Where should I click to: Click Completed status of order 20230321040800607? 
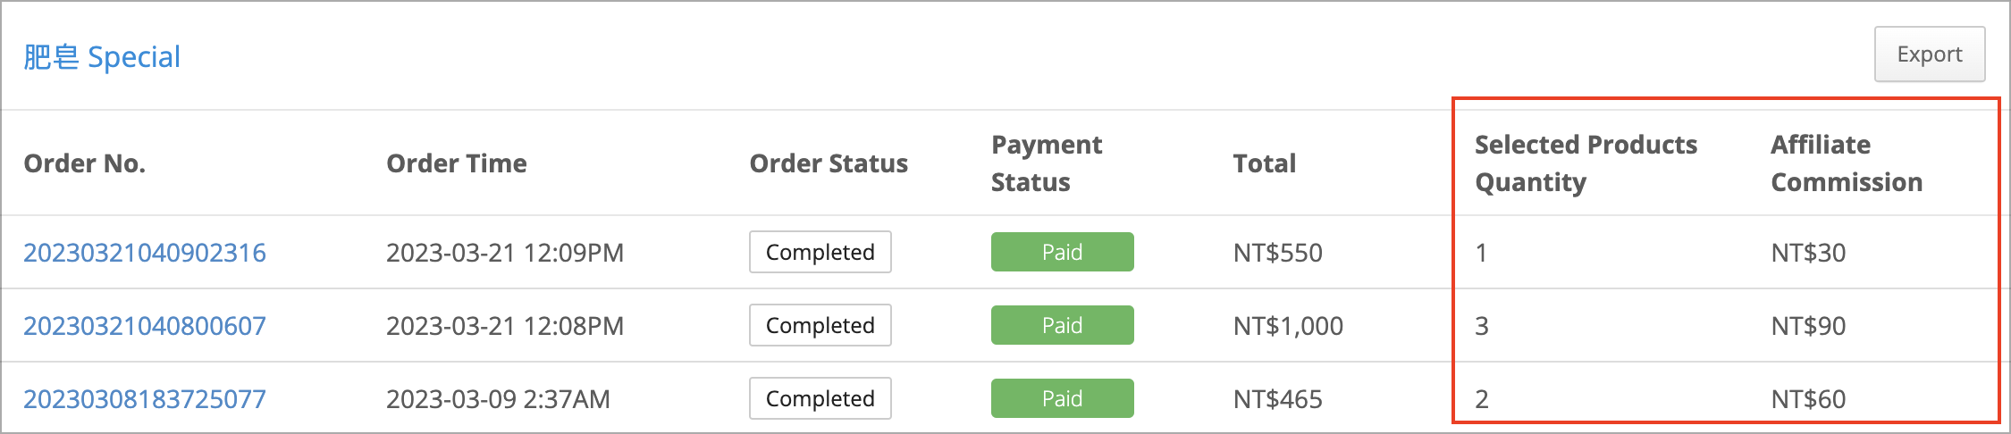pyautogui.click(x=820, y=325)
